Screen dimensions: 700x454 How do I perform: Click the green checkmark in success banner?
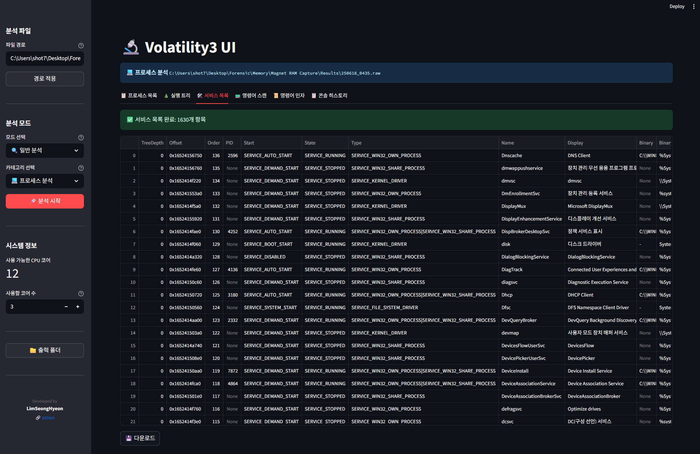pyautogui.click(x=130, y=119)
